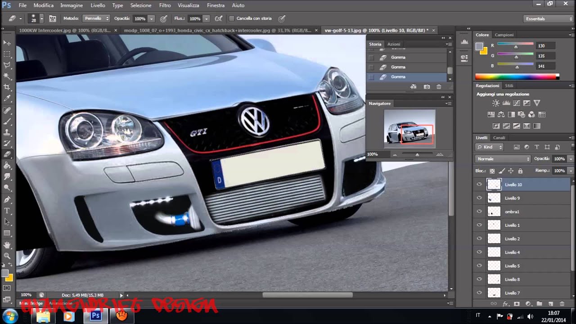Add a Curves adjustment
This screenshot has height=324, width=576.
(x=516, y=103)
